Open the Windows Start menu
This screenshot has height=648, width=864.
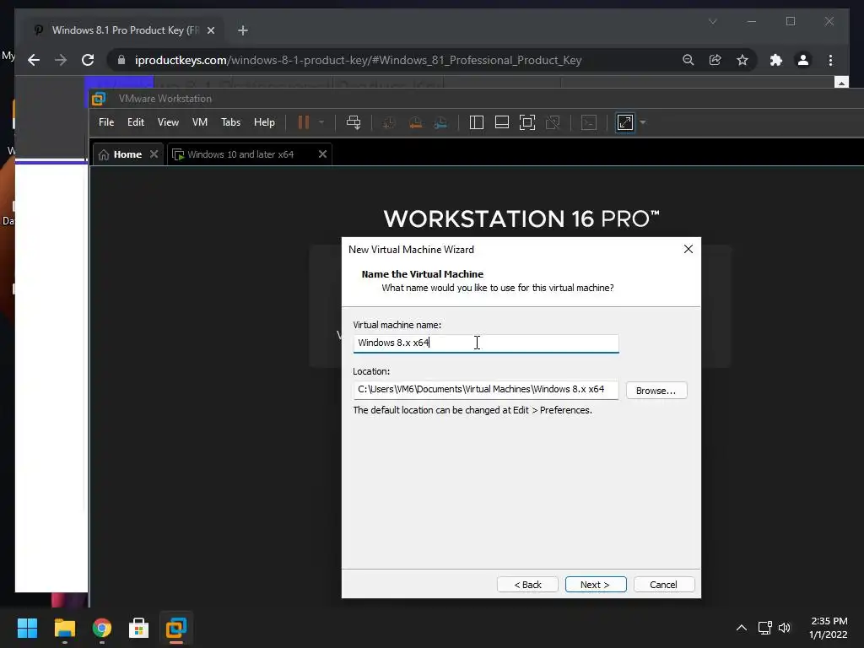(x=27, y=628)
